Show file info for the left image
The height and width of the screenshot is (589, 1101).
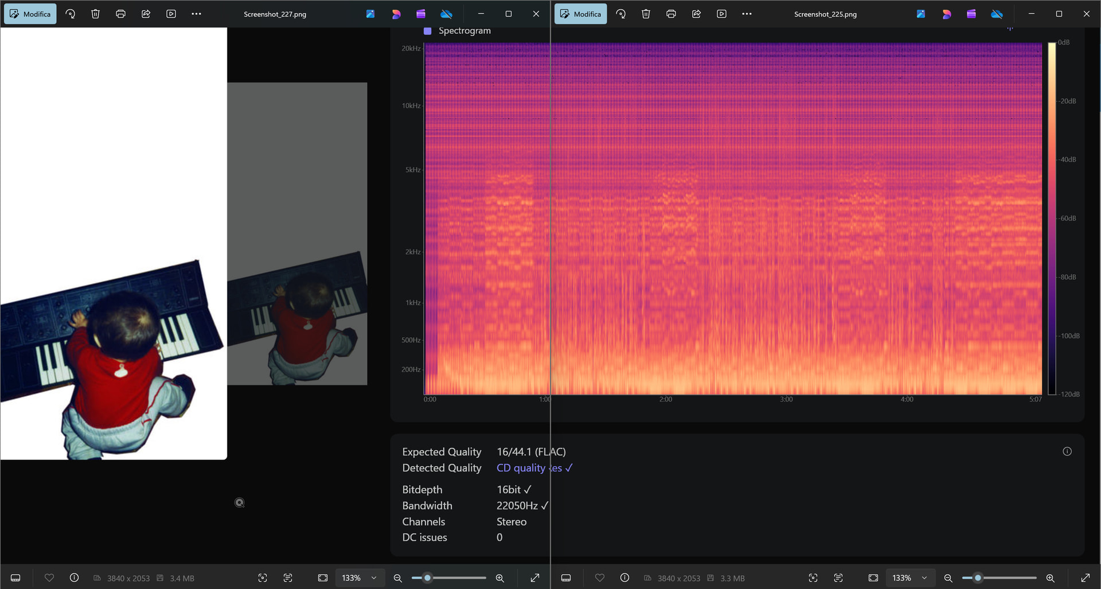[x=75, y=578]
